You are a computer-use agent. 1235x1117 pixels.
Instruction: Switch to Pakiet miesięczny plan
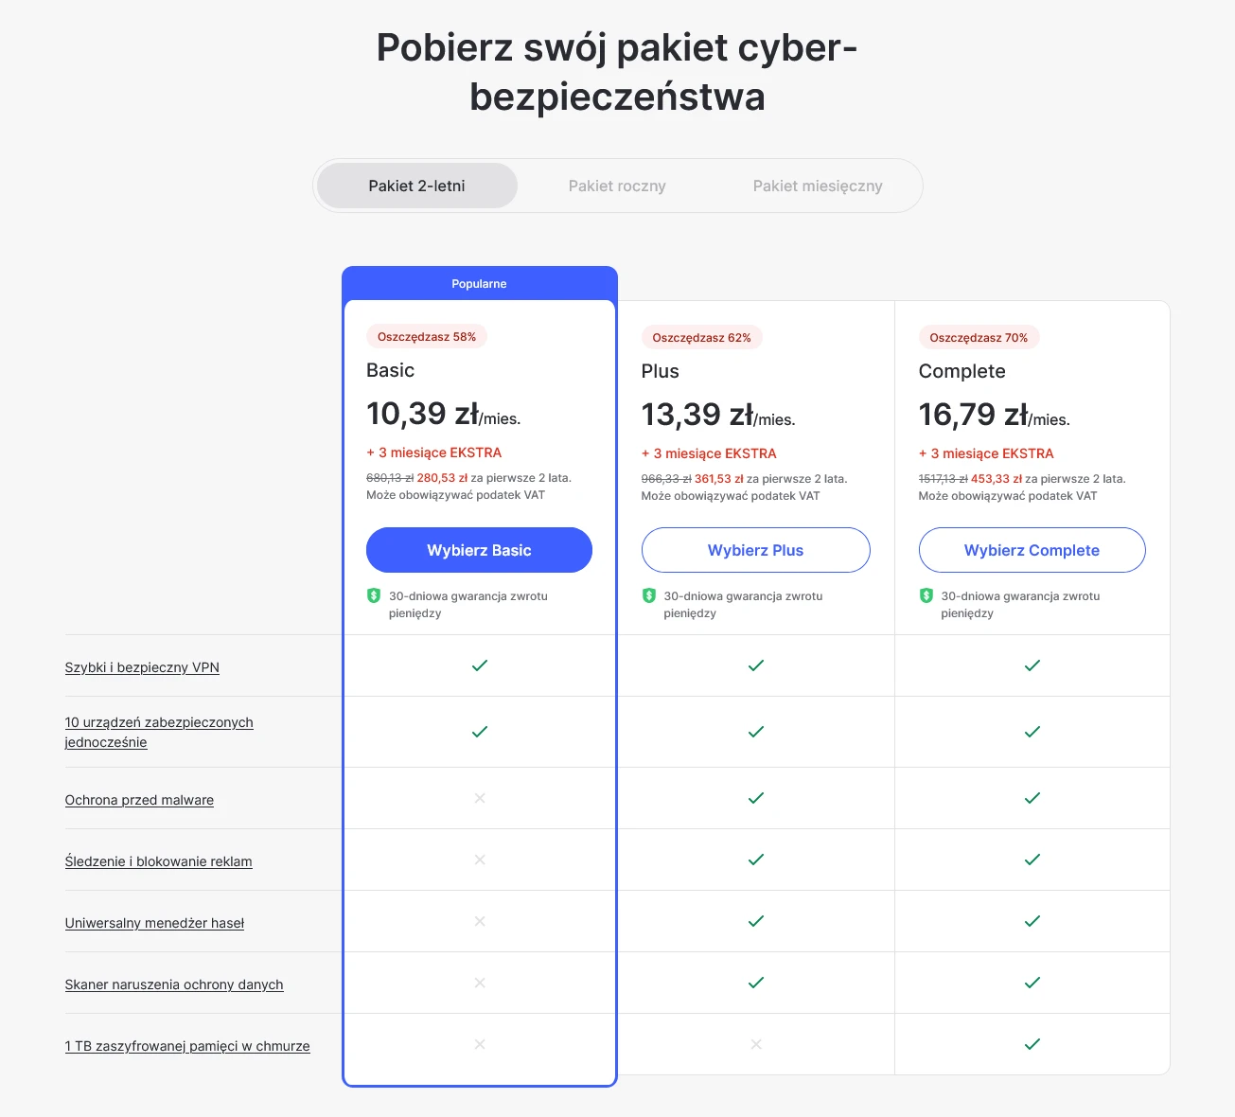[818, 186]
